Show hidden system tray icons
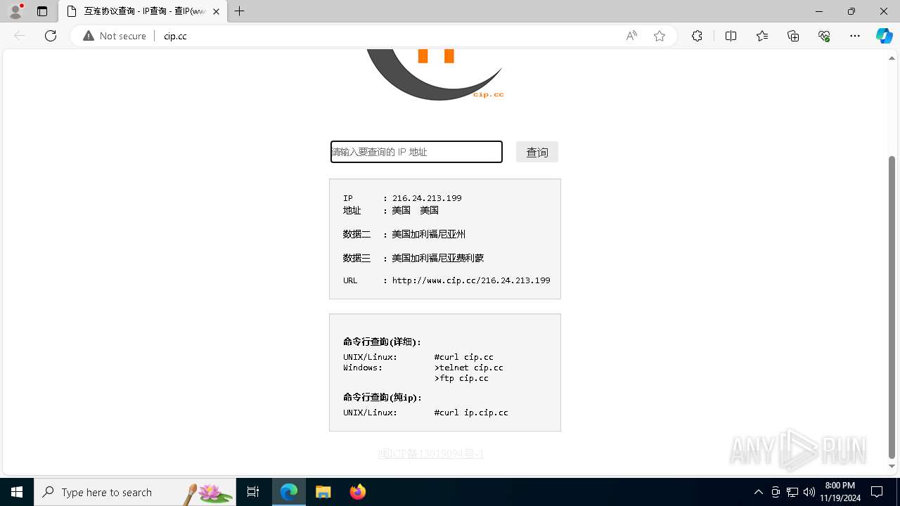Viewport: 900px width, 506px height. [759, 492]
